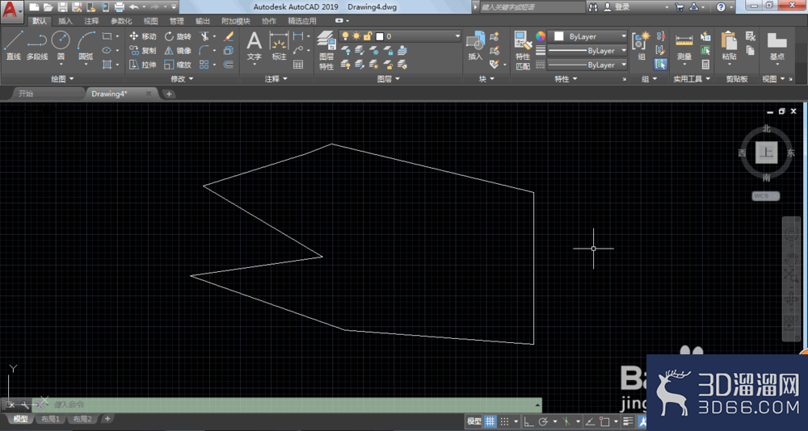Click the Match Properties (特性匹配) tool
The width and height of the screenshot is (808, 431).
[x=523, y=50]
